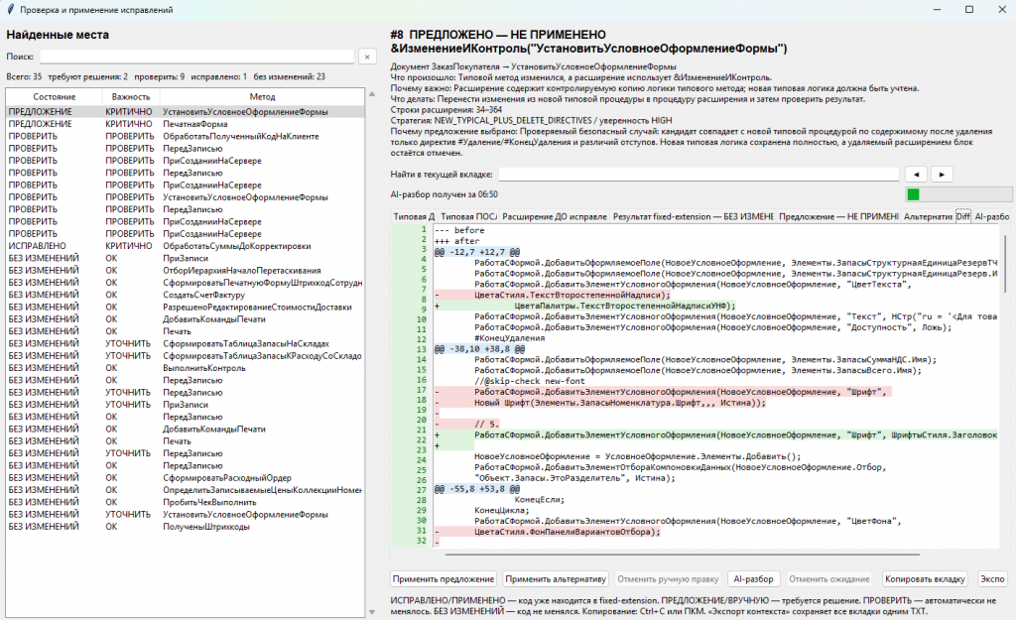Switch to the Альтернатива tab
Screen dimensions: 1016x620
928,216
